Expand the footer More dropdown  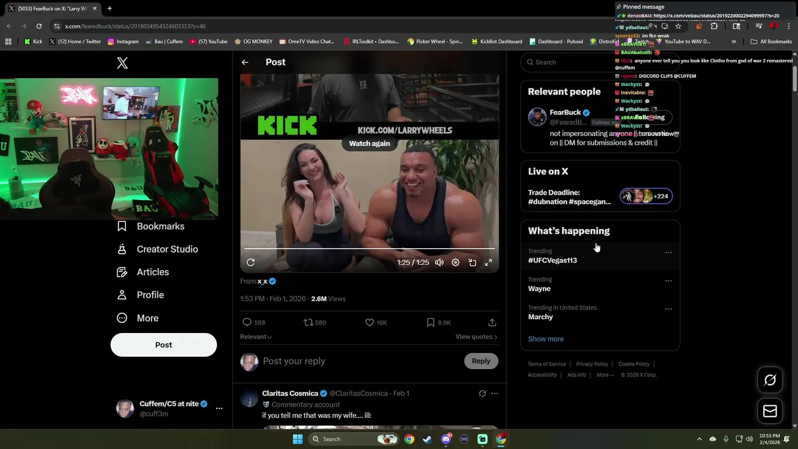coord(604,375)
